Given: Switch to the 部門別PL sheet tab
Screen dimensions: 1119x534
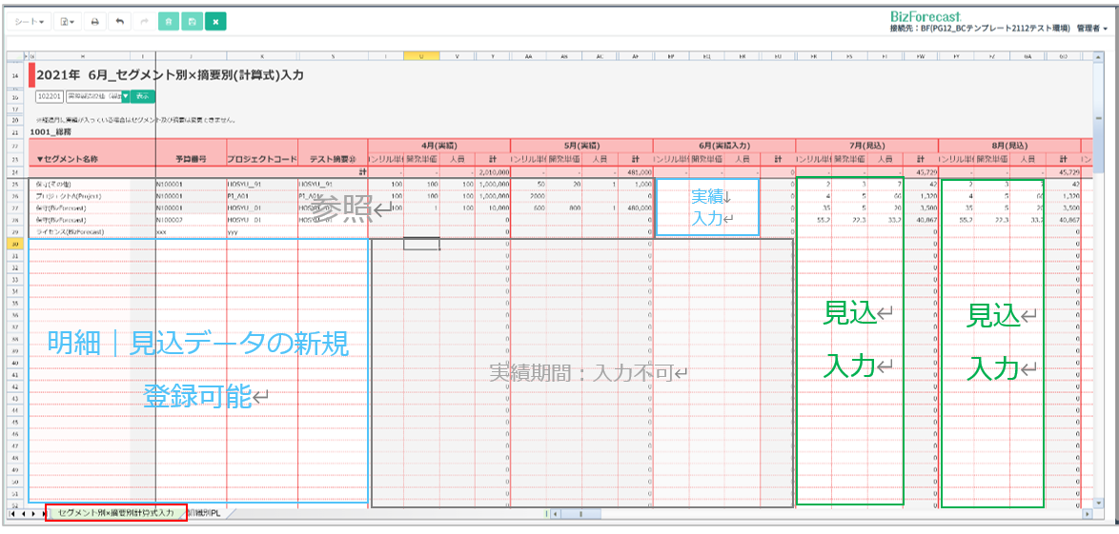Looking at the screenshot, I should pyautogui.click(x=204, y=513).
